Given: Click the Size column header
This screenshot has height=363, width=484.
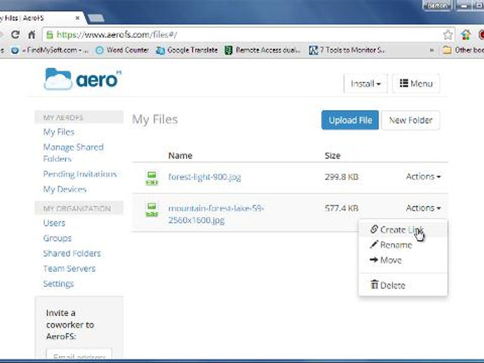Looking at the screenshot, I should pyautogui.click(x=332, y=156).
